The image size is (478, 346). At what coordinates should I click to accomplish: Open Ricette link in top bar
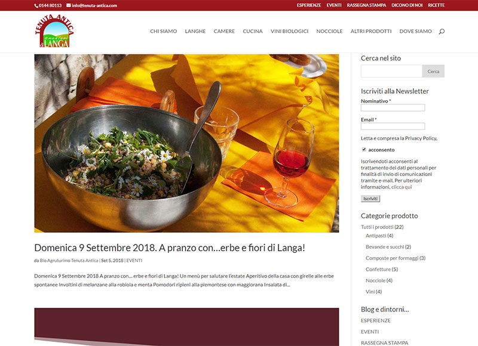click(x=436, y=5)
